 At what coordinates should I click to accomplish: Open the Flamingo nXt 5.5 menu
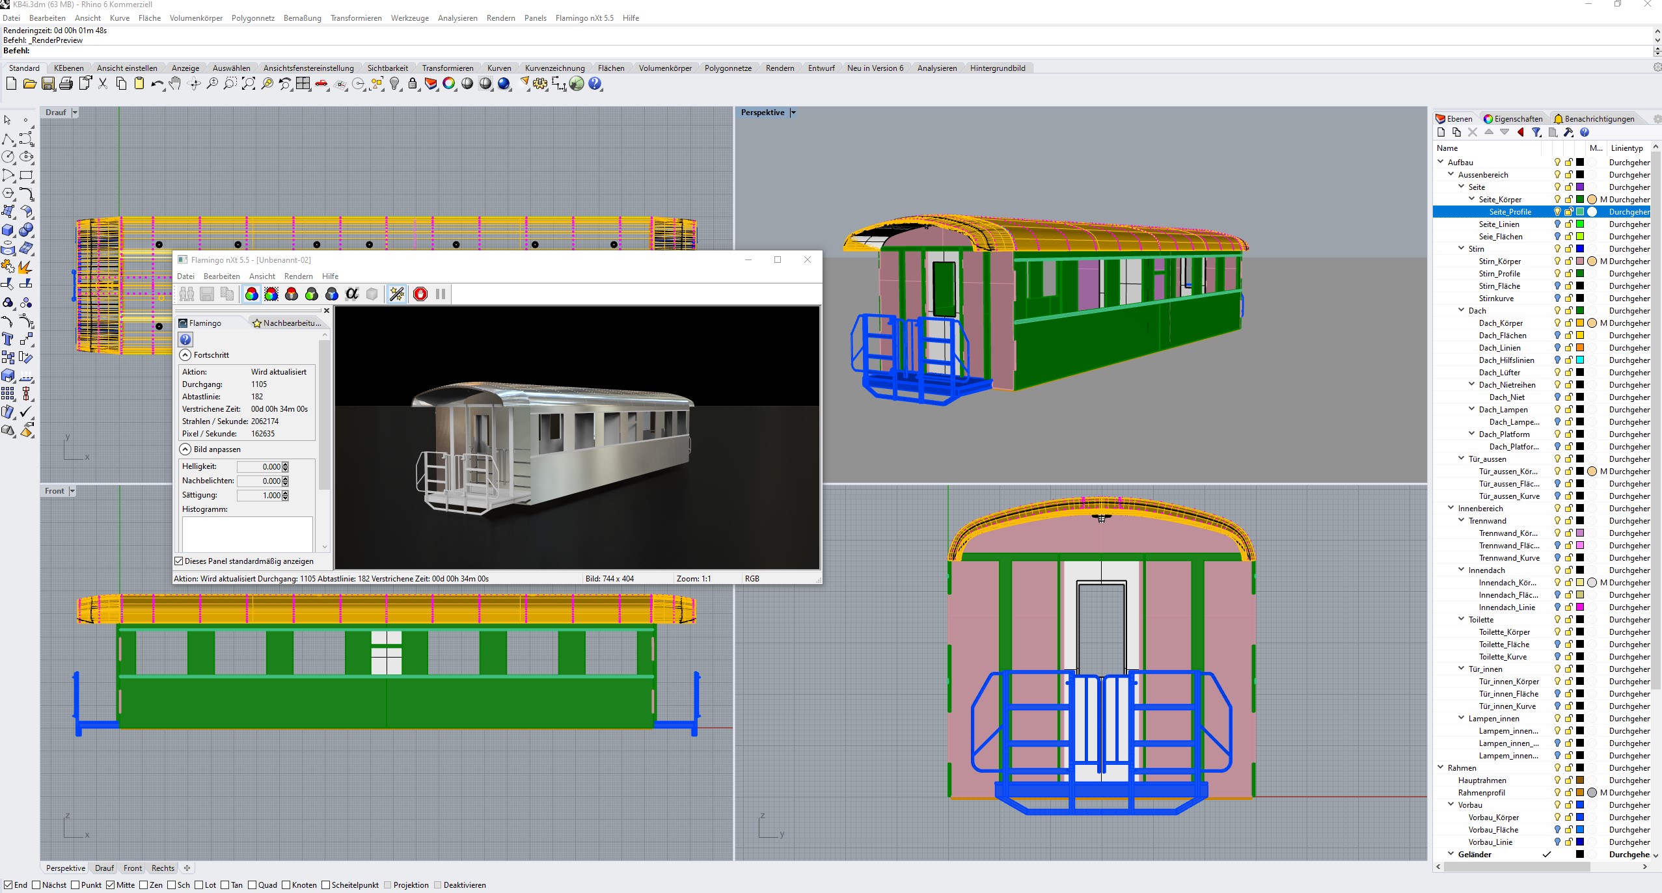pos(584,18)
